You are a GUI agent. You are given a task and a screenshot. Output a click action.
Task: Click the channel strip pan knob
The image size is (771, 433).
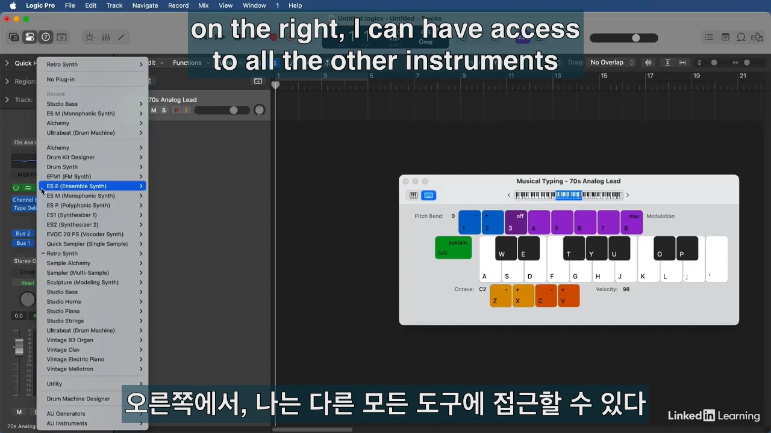click(x=27, y=299)
